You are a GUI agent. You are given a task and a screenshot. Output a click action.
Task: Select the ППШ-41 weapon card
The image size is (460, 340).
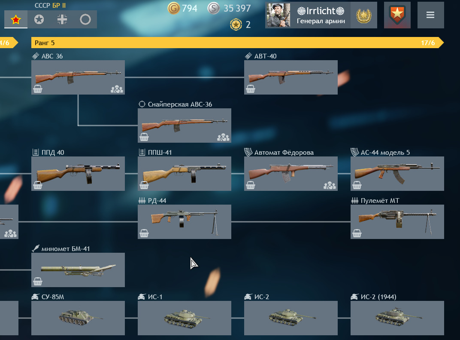click(x=184, y=173)
